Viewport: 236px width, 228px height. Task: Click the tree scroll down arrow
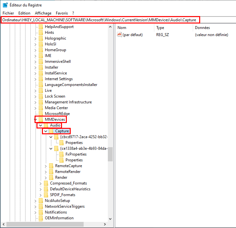coord(110,219)
